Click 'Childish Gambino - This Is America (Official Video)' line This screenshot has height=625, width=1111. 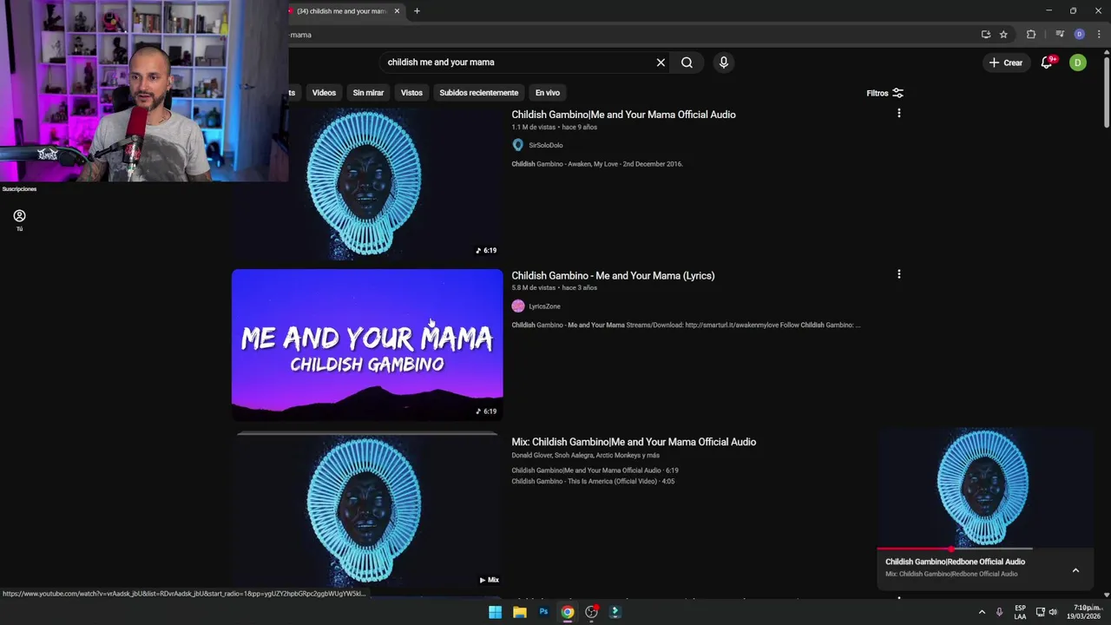pos(593,481)
